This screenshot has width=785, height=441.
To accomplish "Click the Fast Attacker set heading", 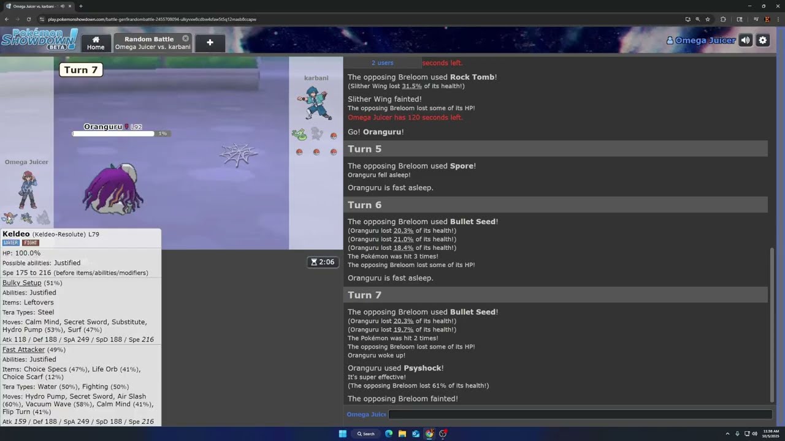I will coord(23,350).
